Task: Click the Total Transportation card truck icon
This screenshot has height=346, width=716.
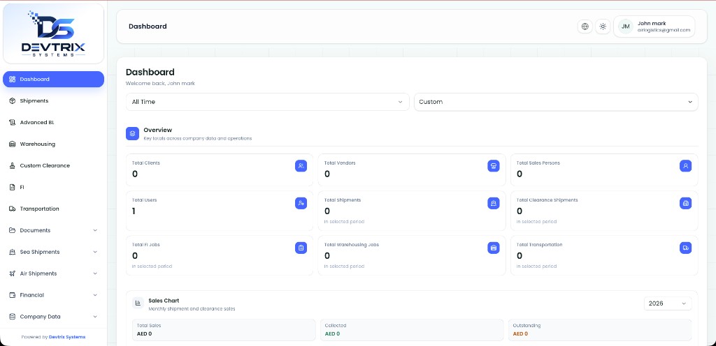Action: tap(685, 248)
